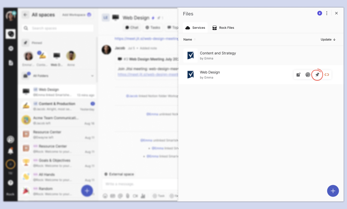The width and height of the screenshot is (347, 209).
Task: Sort files by Update column
Action: click(x=328, y=40)
